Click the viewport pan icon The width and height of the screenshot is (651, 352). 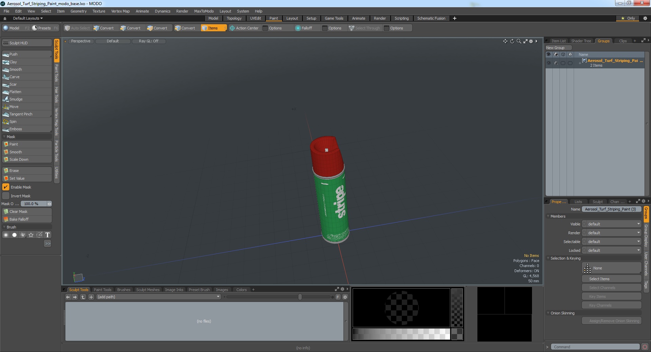pos(505,41)
